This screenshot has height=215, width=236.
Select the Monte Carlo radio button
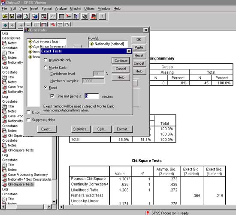click(45, 67)
